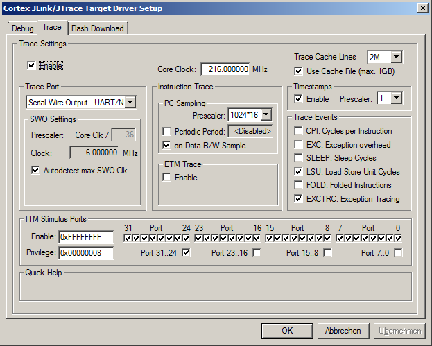The width and height of the screenshot is (432, 346).
Task: Toggle ITM stimulus port 7 checkbox
Action: (x=340, y=238)
